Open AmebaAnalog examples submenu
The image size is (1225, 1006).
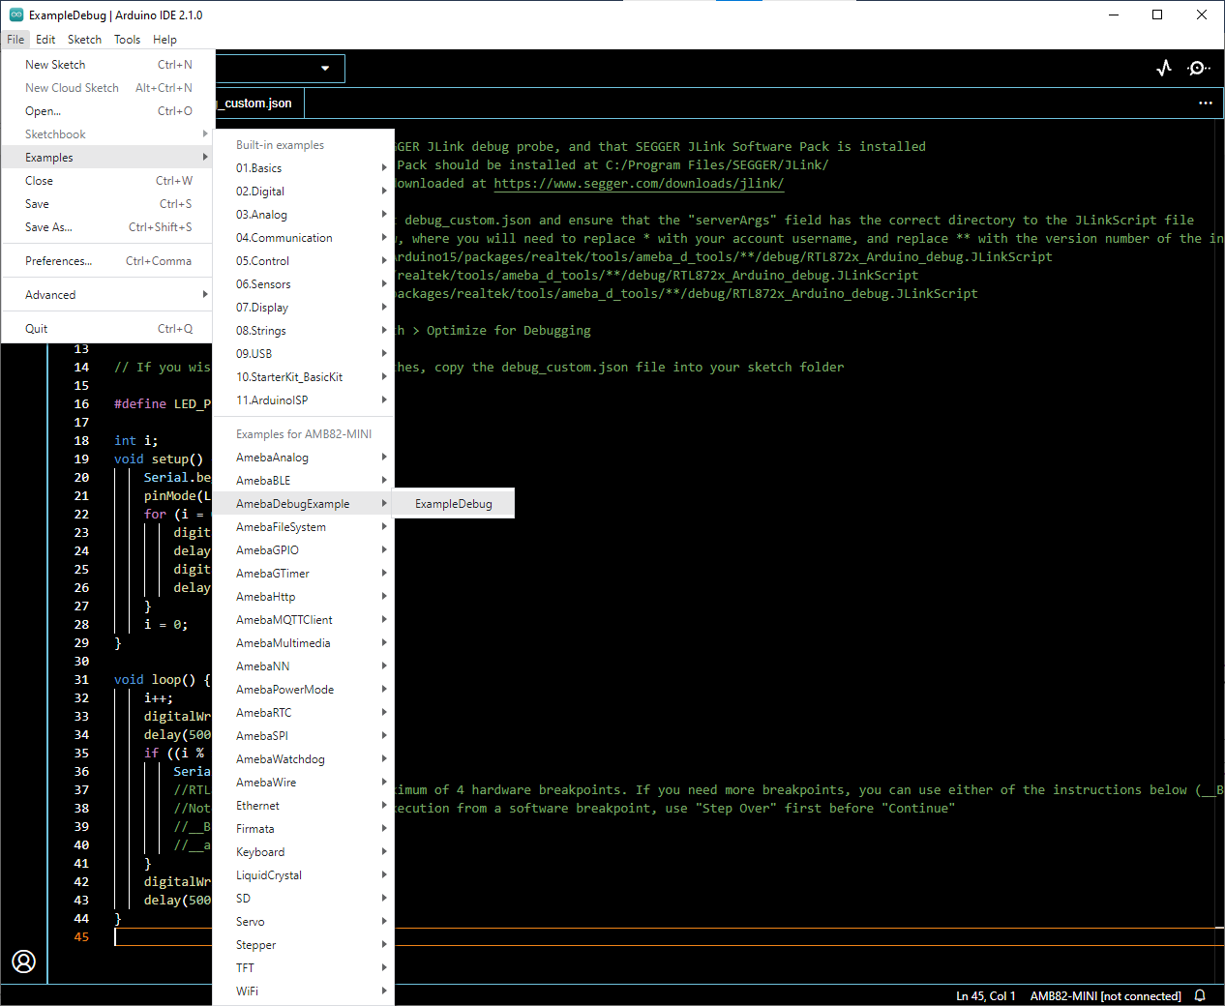[304, 458]
